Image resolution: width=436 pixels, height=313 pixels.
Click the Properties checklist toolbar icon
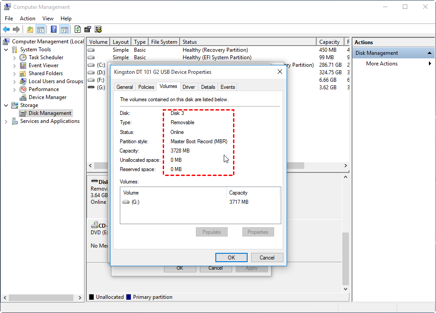coord(88,29)
